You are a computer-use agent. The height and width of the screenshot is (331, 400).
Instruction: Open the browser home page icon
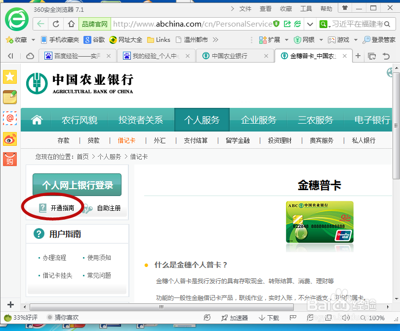[71, 24]
